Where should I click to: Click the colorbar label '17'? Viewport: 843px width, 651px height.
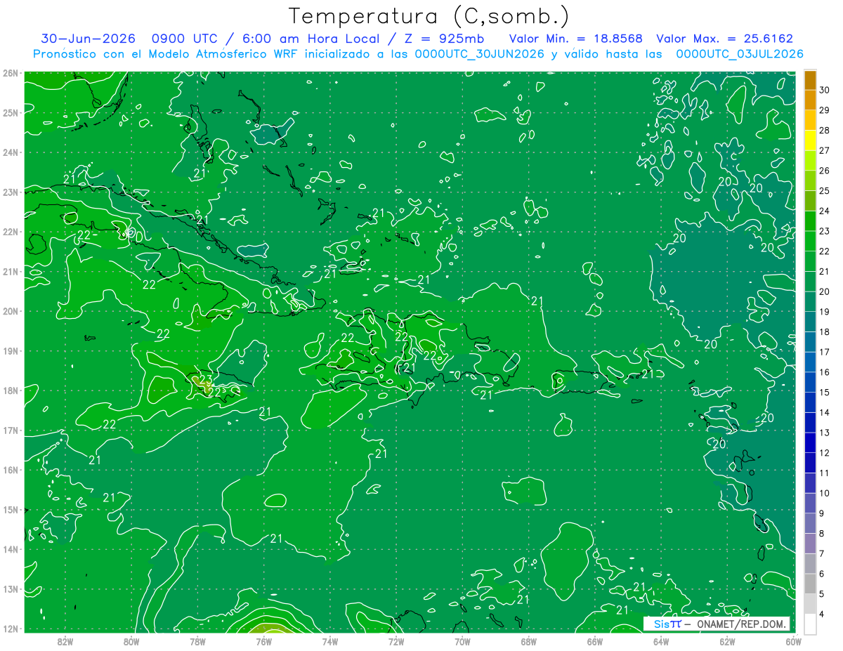pos(824,352)
